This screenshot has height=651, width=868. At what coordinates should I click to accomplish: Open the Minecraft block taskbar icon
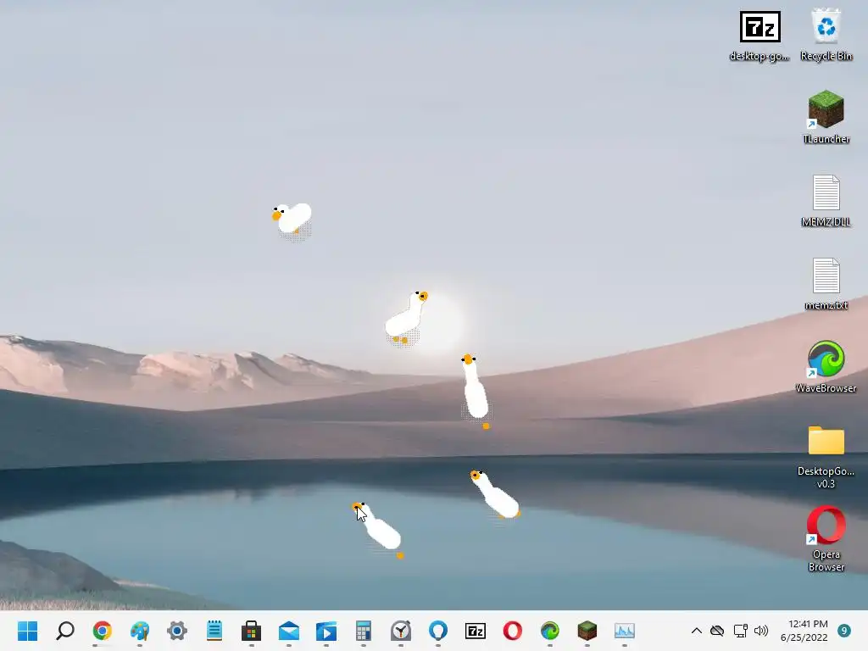pos(587,631)
